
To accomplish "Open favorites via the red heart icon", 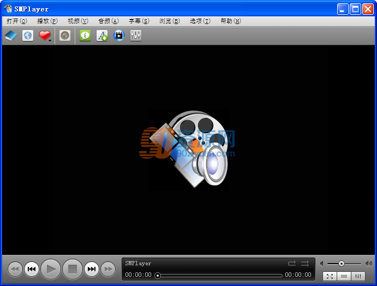I will [x=45, y=35].
